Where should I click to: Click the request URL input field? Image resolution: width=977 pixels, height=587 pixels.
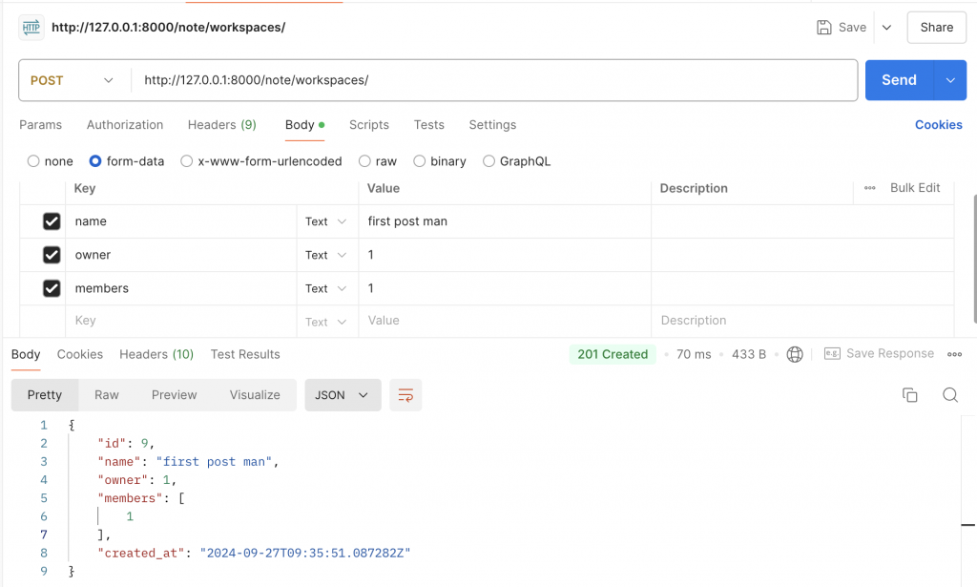(x=493, y=80)
